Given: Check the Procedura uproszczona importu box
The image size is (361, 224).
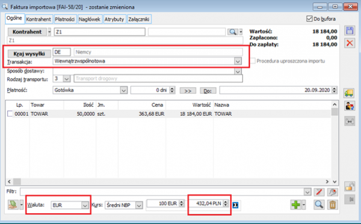Looking at the screenshot, I should point(253,61).
